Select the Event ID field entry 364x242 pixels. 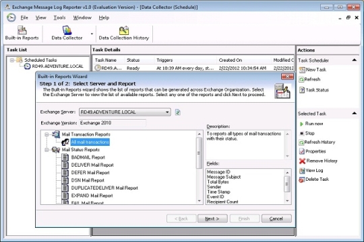point(216,196)
